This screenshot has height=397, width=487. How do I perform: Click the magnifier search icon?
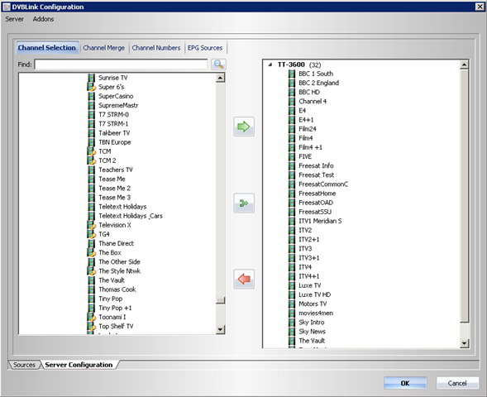pyautogui.click(x=218, y=65)
